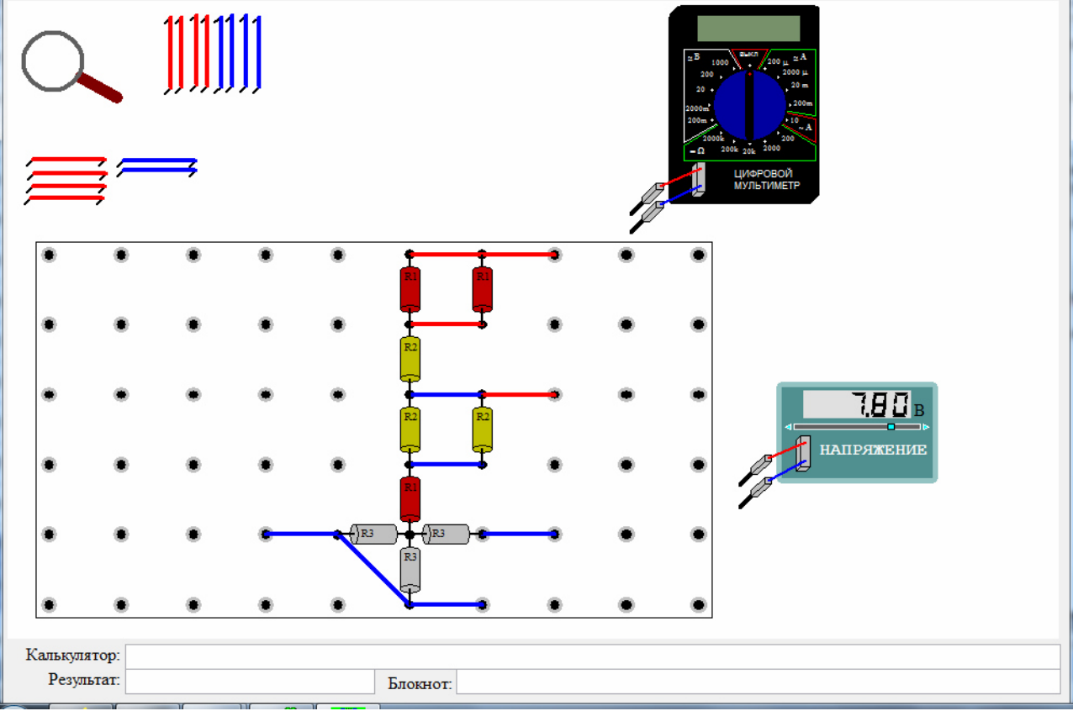Click the НАПРЯЖЕНИЕ label on the source
Viewport: 1073px width, 711px height.
pos(874,450)
